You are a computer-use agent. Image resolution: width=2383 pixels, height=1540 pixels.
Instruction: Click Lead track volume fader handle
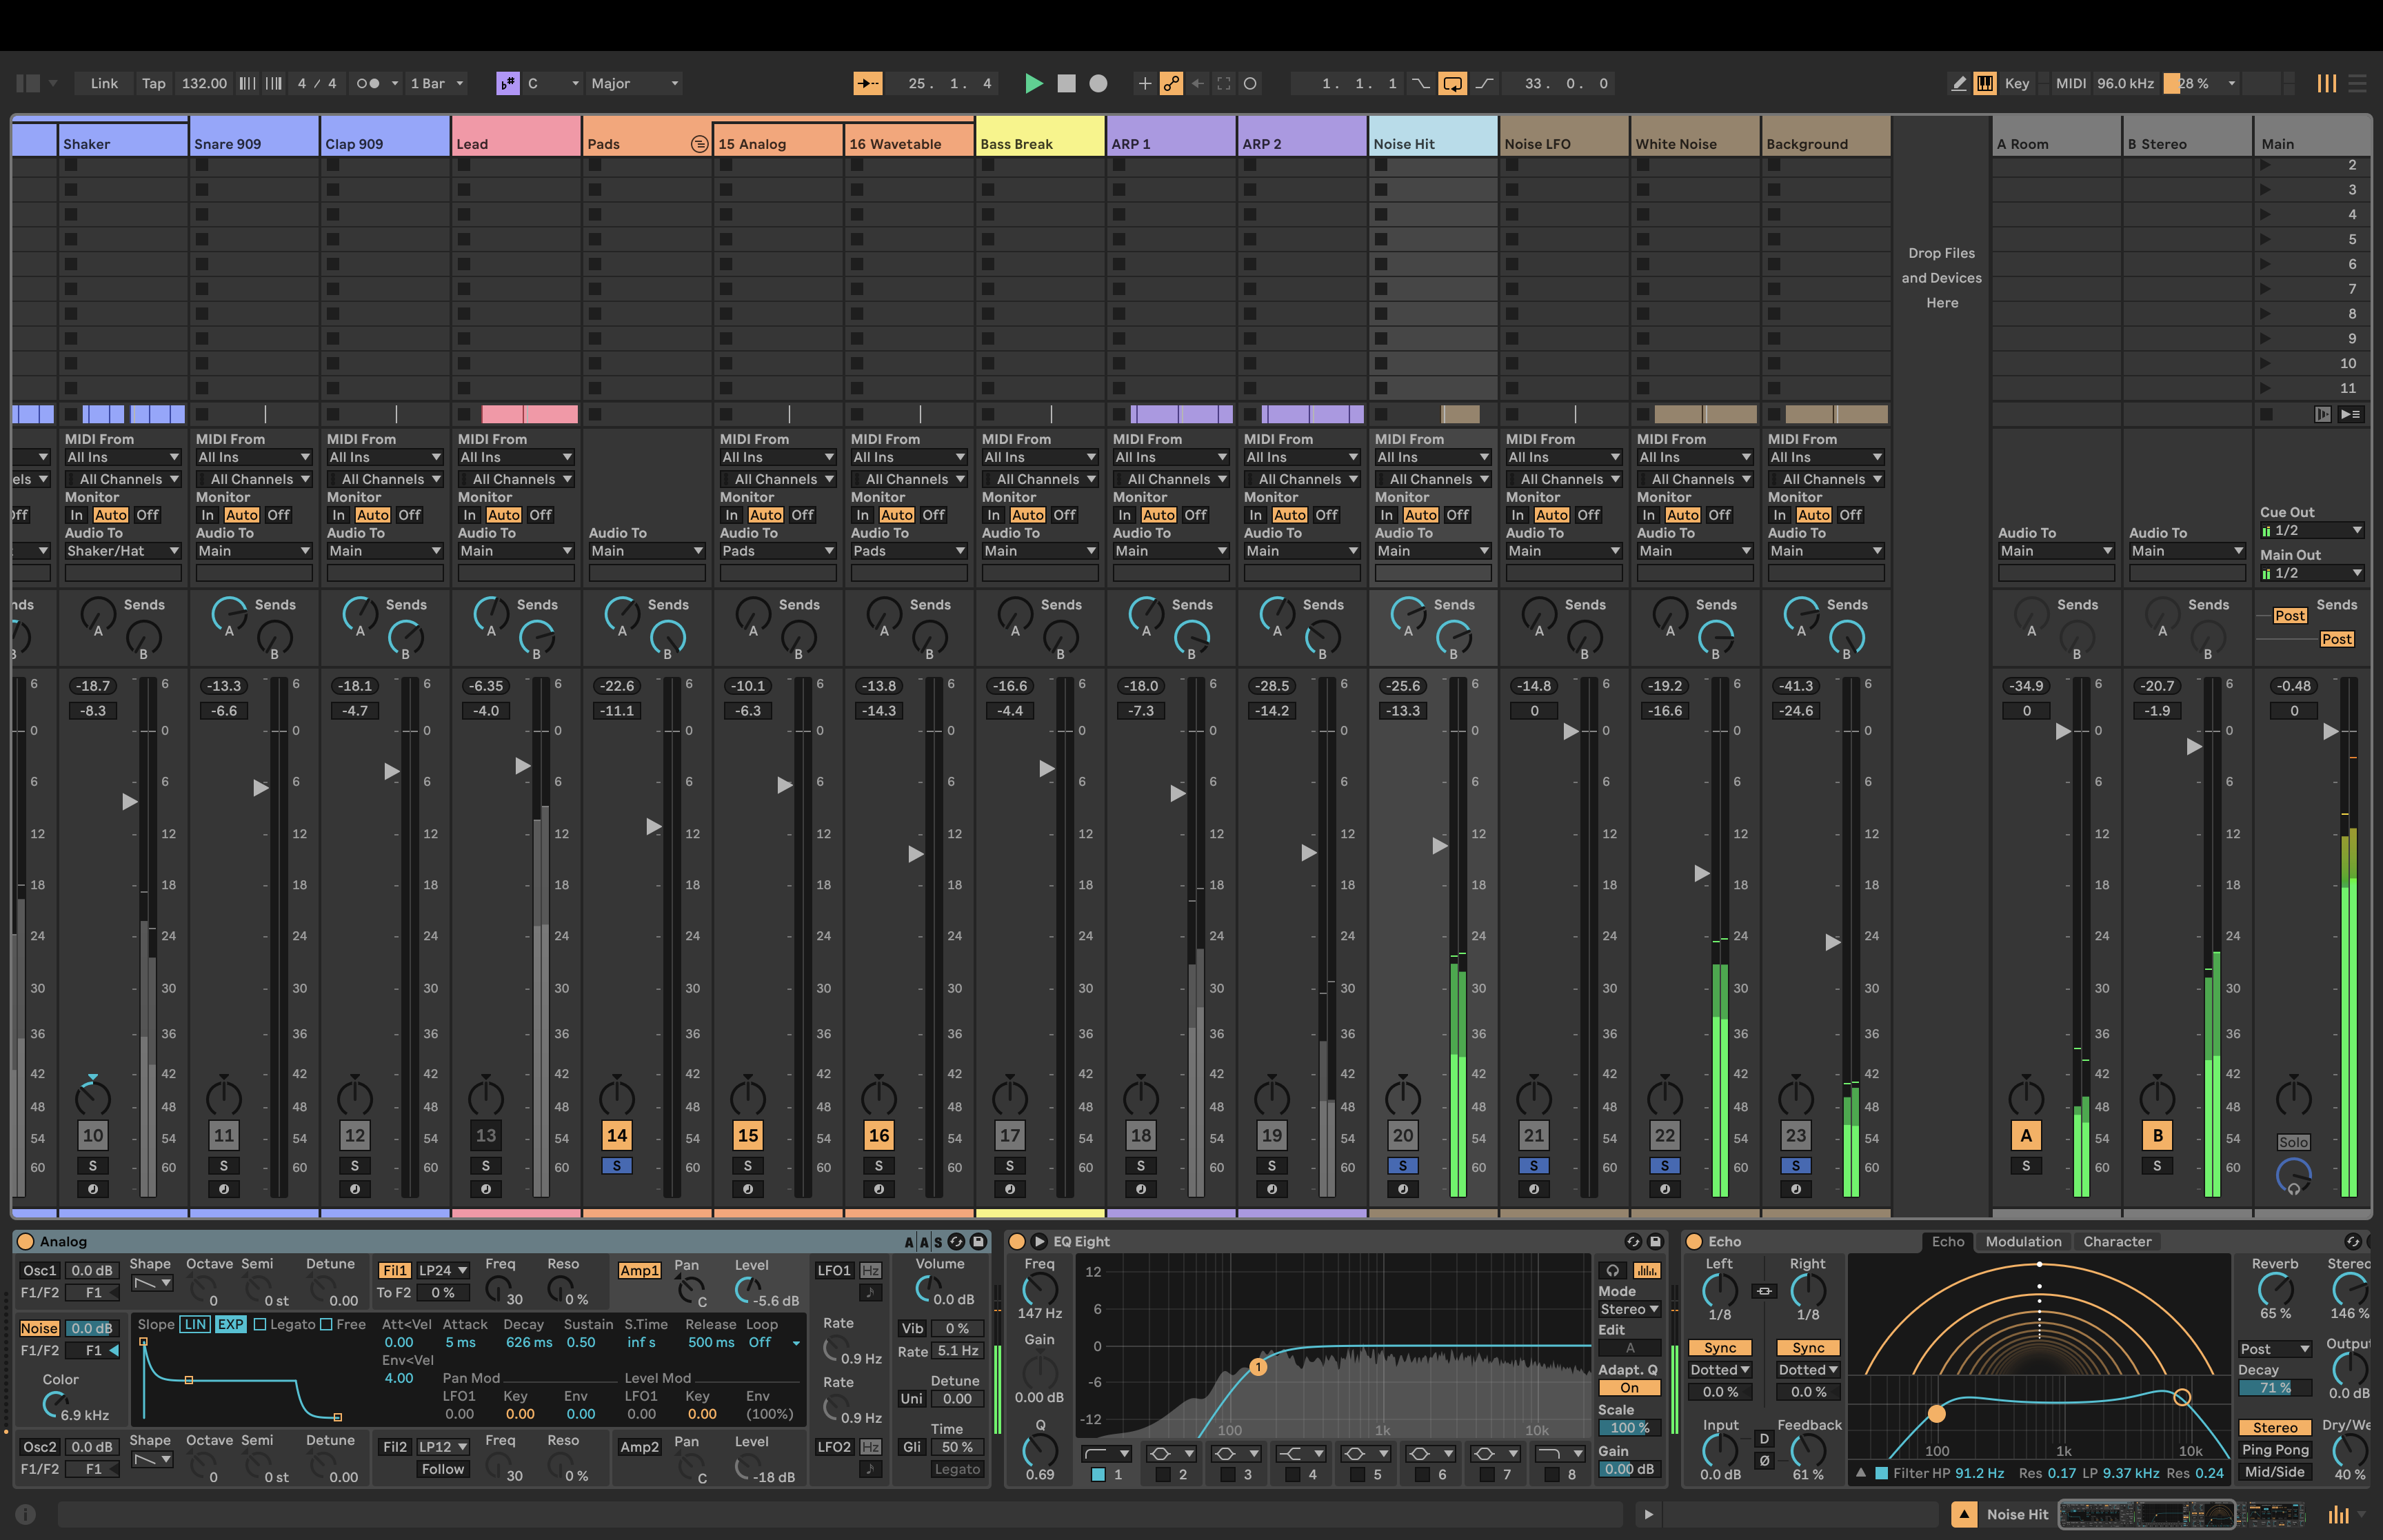point(522,766)
